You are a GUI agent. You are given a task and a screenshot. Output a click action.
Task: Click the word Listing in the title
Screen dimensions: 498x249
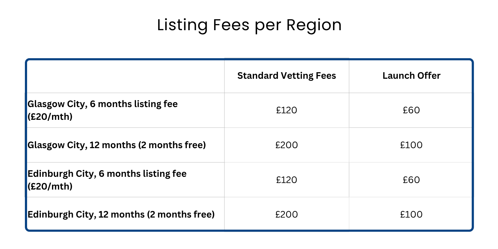[x=182, y=26]
